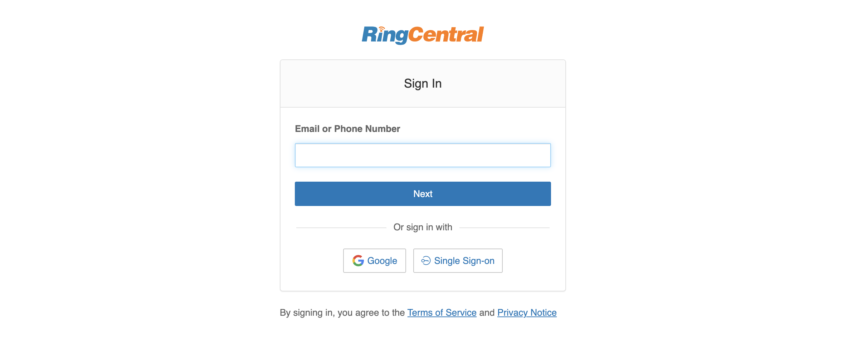
Task: Click the 'Email or Phone Number' label
Action: point(347,129)
